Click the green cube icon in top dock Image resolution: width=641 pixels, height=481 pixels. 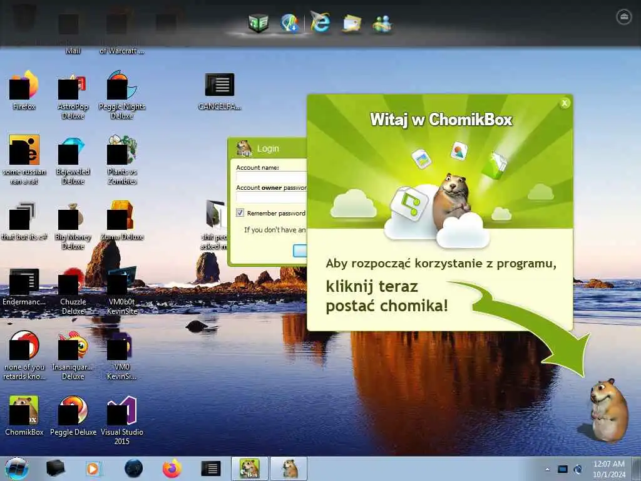(259, 23)
